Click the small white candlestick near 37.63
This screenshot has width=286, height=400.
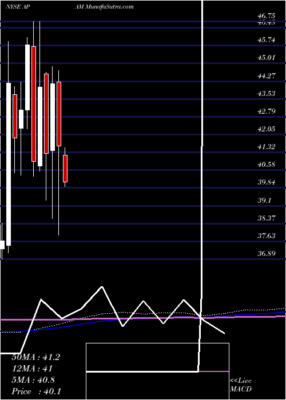pyautogui.click(x=2, y=245)
